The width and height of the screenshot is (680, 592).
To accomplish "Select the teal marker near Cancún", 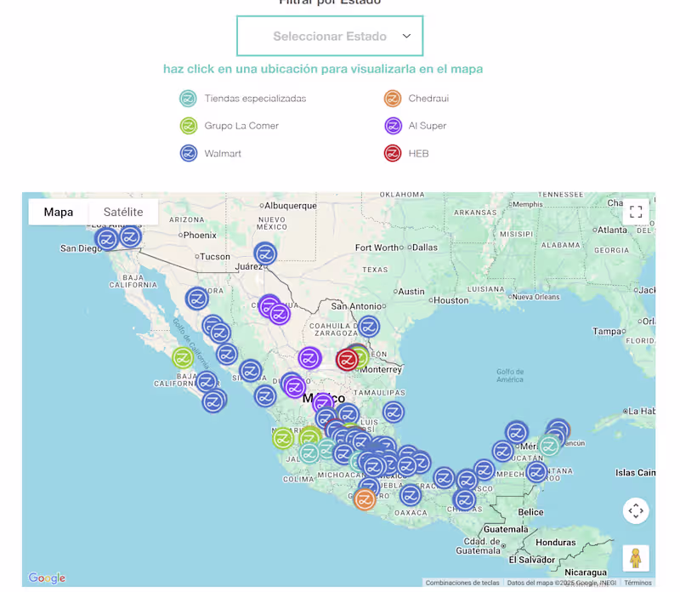I will pos(549,446).
